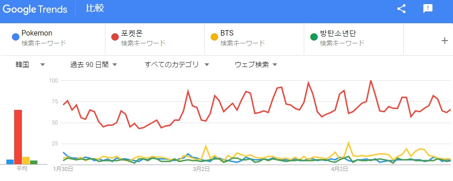The image size is (453, 181).
Task: Click the 4月2日 date marker on axis
Action: [x=340, y=169]
